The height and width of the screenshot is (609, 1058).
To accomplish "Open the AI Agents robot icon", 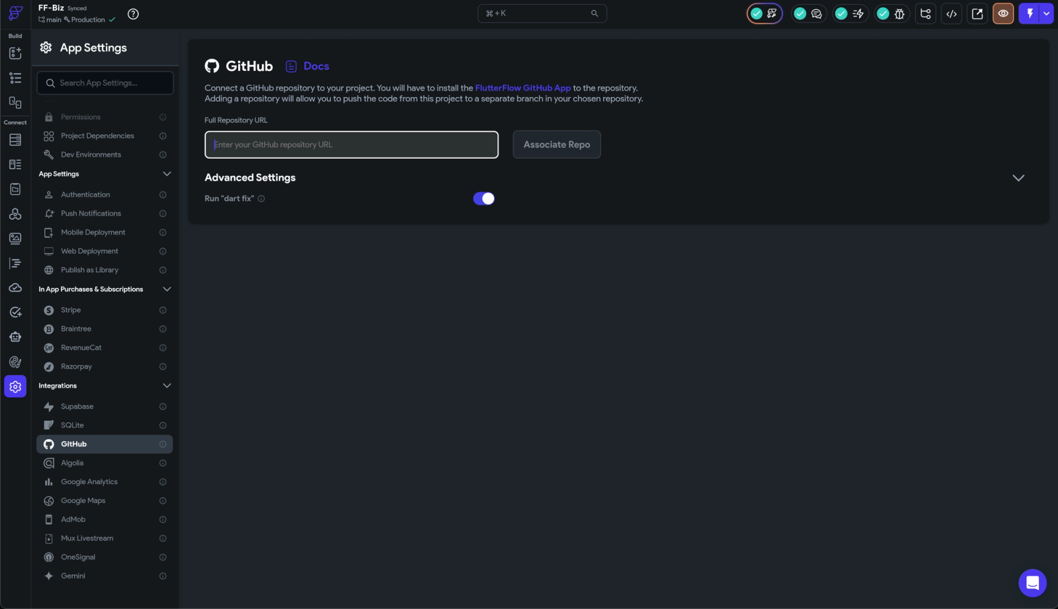I will pos(15,337).
